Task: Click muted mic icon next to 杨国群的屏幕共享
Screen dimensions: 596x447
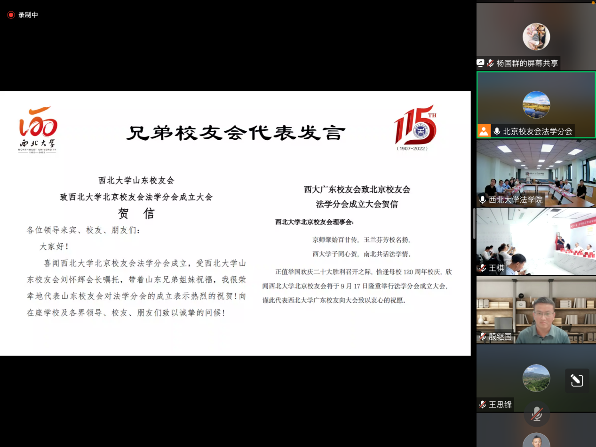Action: 490,63
